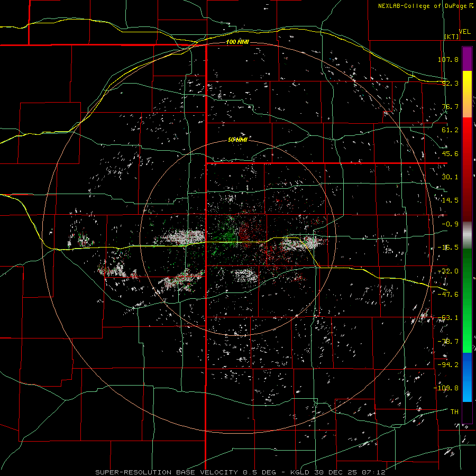The width and height of the screenshot is (476, 476).
Task: Select the 61.2 velocity scale value
Action: pos(450,130)
